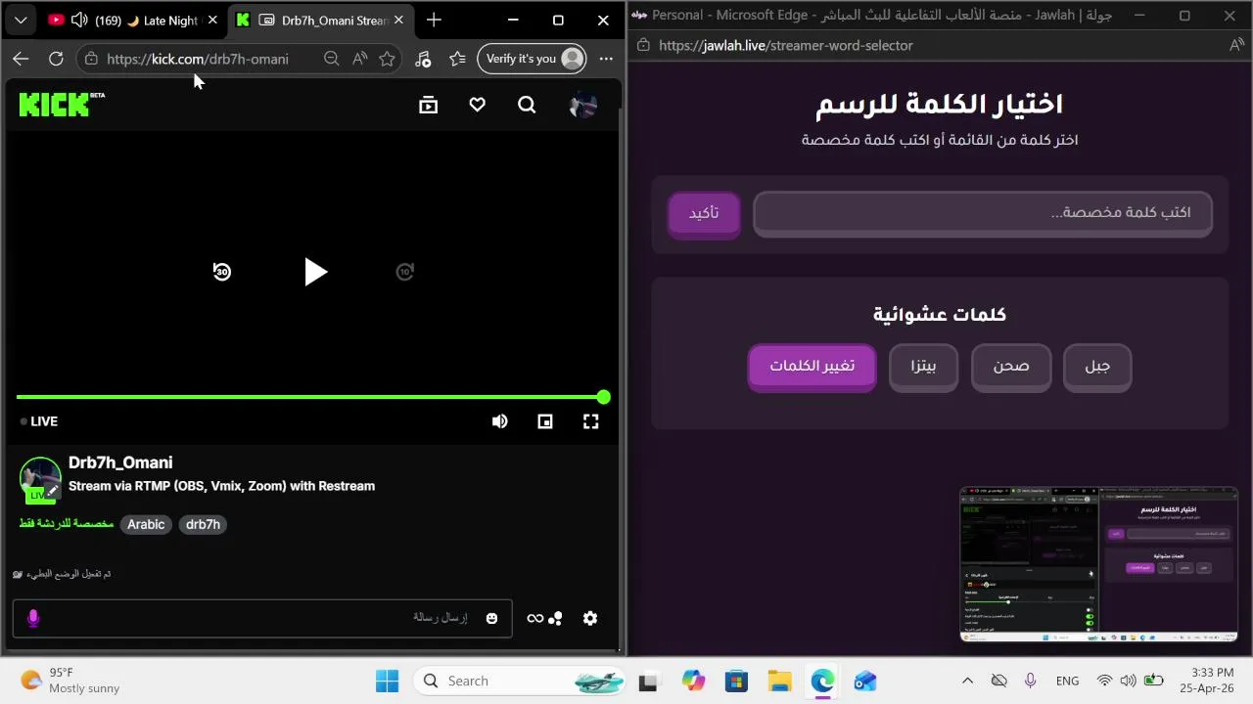Image resolution: width=1253 pixels, height=704 pixels.
Task: Open Edge Settings and more menu
Action: (606, 59)
